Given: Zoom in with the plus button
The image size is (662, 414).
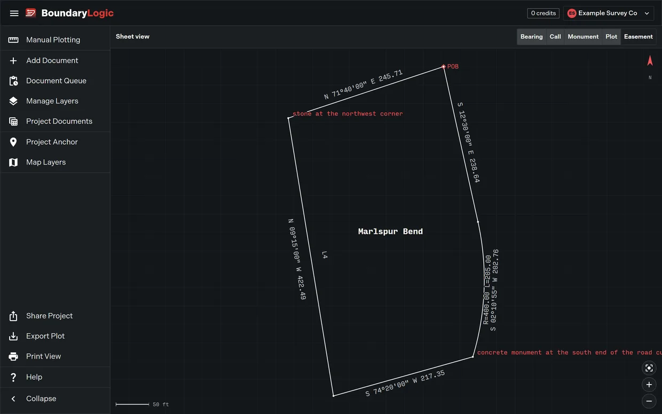Looking at the screenshot, I should pos(649,385).
